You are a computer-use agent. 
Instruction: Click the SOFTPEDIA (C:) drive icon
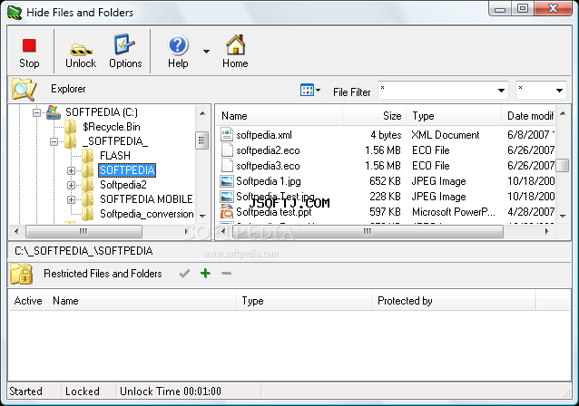(x=54, y=112)
